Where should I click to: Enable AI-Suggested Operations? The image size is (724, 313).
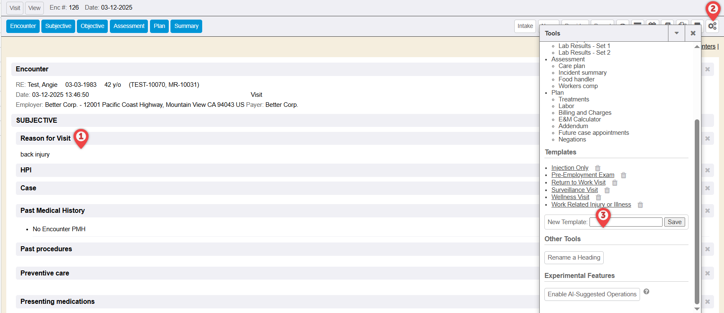[592, 294]
